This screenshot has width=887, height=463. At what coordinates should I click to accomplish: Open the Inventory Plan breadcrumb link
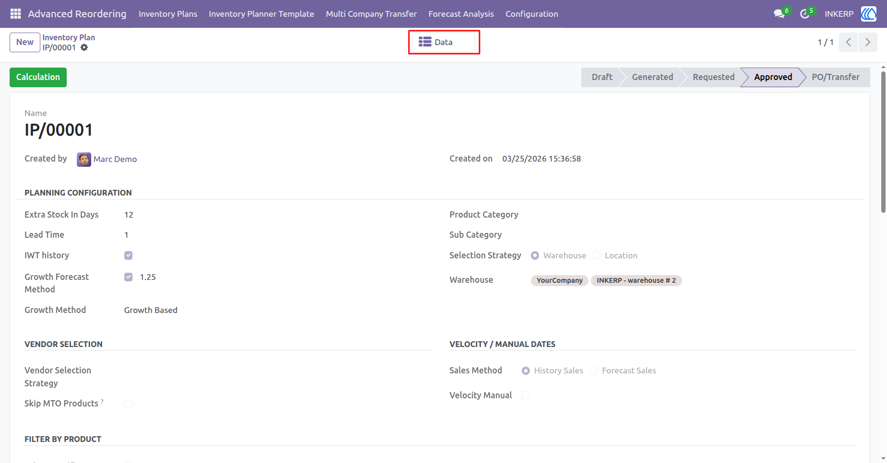point(69,37)
